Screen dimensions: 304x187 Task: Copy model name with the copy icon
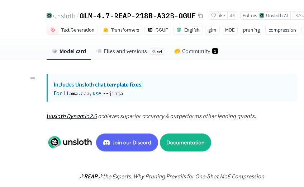tap(200, 16)
